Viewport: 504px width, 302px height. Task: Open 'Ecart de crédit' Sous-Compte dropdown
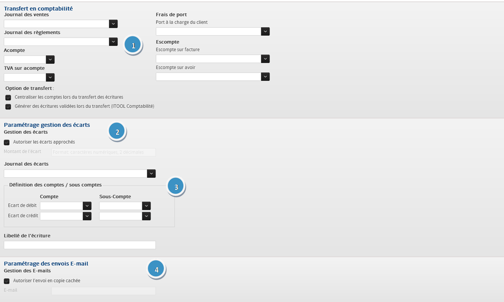pos(146,216)
